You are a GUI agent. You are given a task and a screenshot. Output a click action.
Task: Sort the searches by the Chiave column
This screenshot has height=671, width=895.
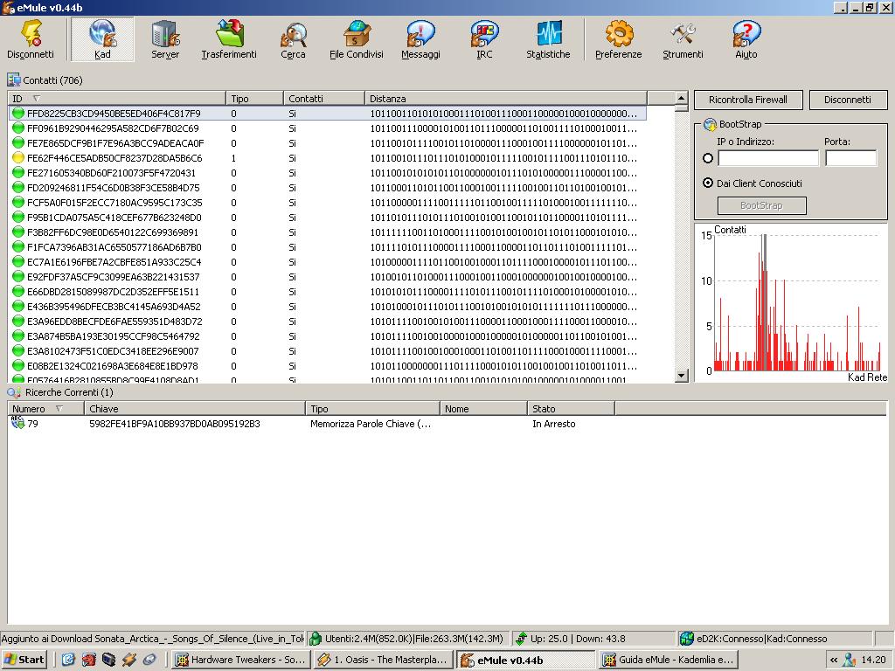[195, 409]
